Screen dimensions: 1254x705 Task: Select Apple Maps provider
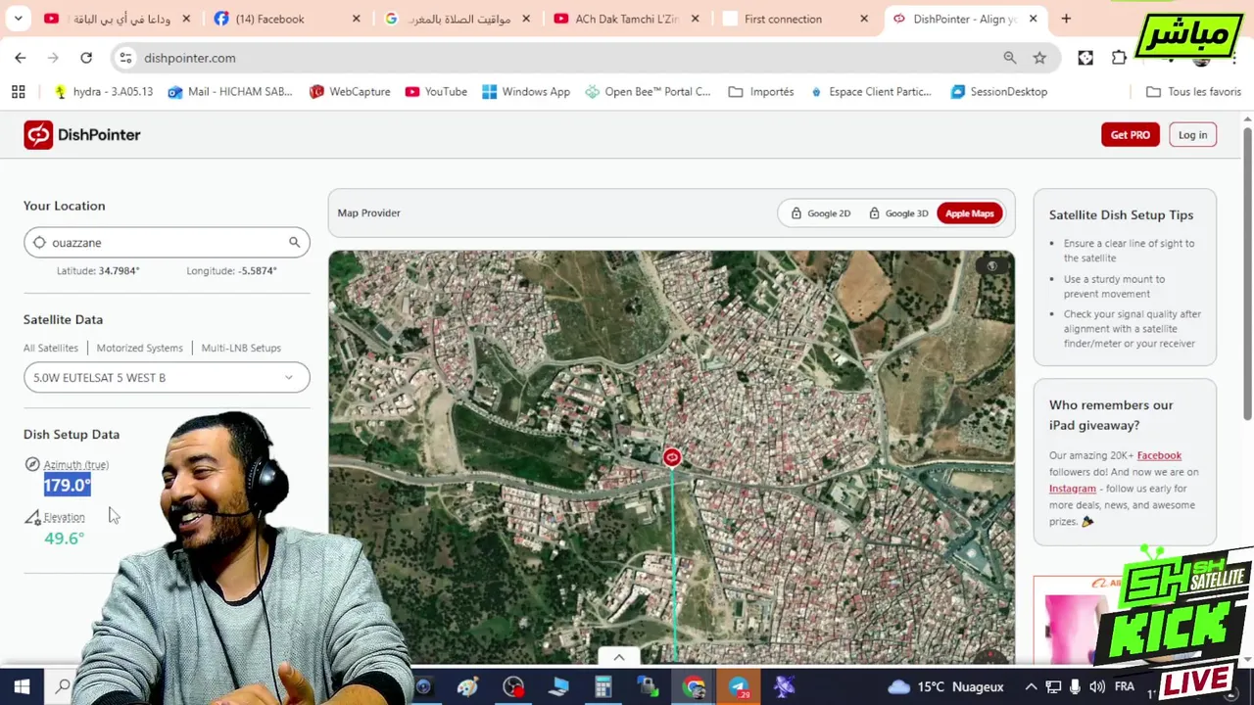[x=969, y=213]
